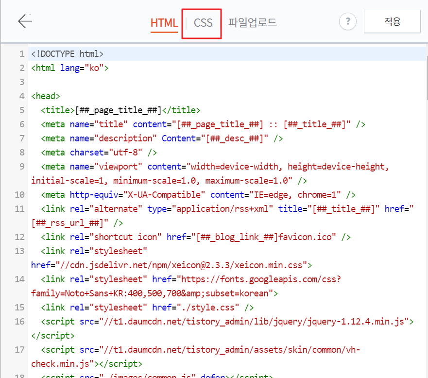428x378 pixels.
Task: Click name="description" meta attribute
Action: tap(113, 138)
